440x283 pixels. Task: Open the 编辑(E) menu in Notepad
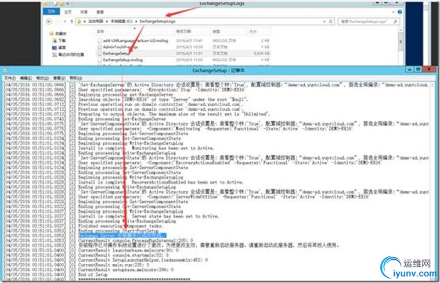[26, 78]
